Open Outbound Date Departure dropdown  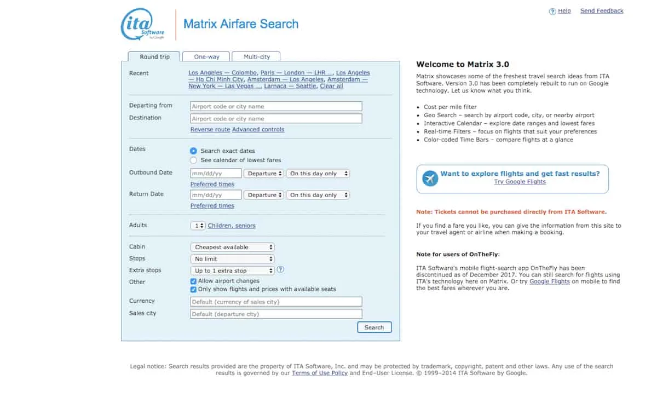(x=264, y=174)
